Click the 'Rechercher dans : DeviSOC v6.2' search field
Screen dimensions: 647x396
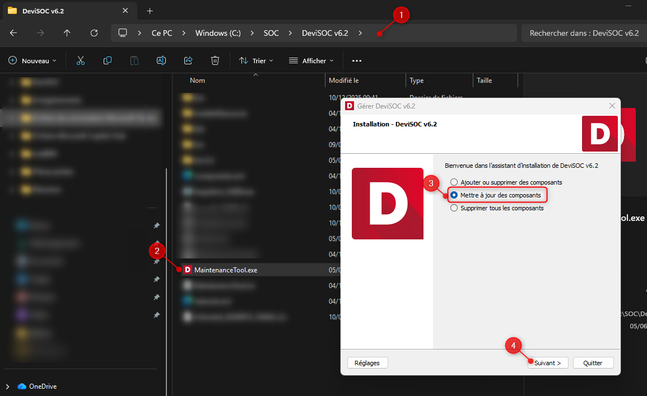click(584, 33)
